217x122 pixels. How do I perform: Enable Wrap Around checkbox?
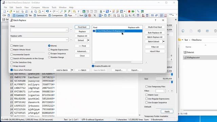12,66
